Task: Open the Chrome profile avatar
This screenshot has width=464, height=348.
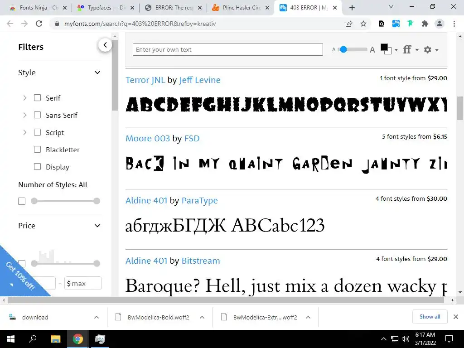Action: [x=440, y=24]
